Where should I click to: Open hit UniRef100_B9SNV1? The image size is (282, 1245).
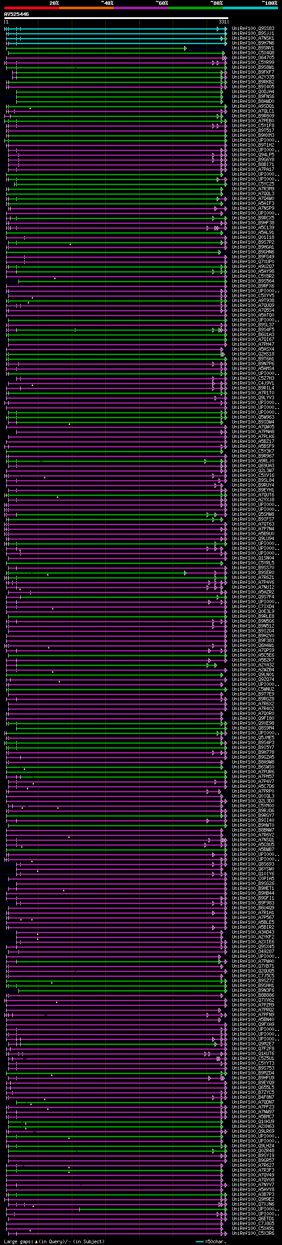tap(253, 48)
